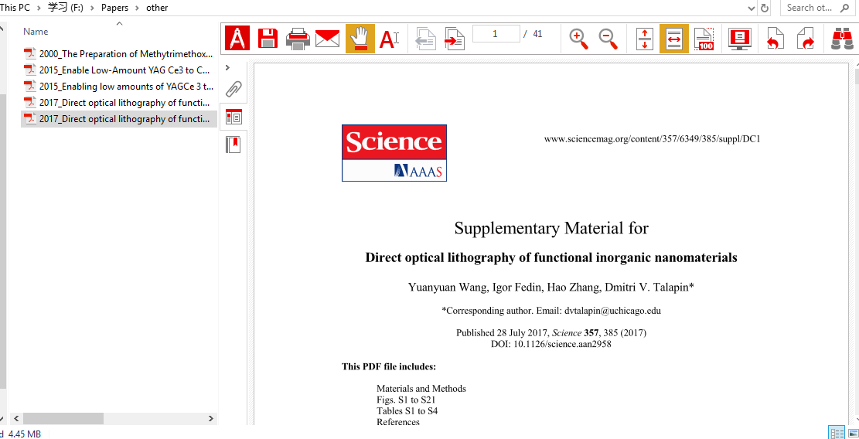Refresh the folder view
The height and width of the screenshot is (439, 859).
(765, 8)
